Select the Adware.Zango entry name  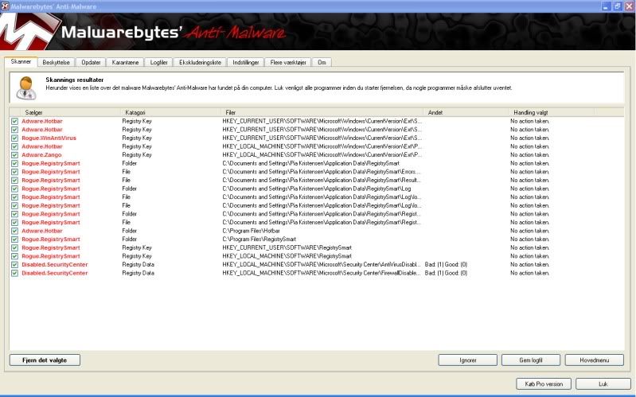tap(41, 155)
